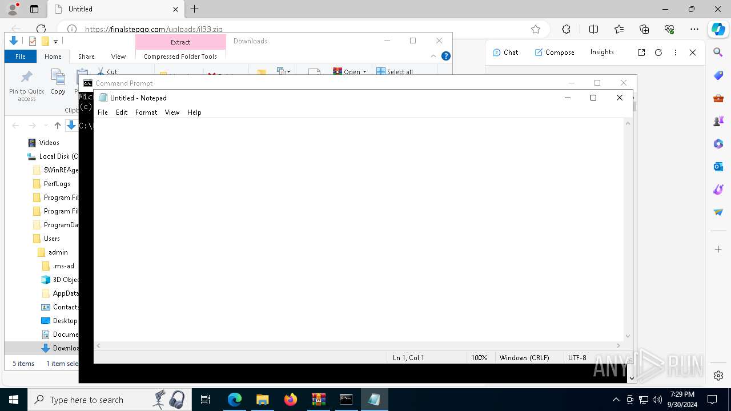This screenshot has width=731, height=411.
Task: Click the site information icon in address bar
Action: click(x=72, y=29)
